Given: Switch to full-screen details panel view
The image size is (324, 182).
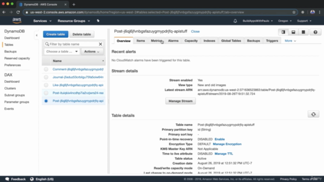Looking at the screenshot, I should (x=303, y=32).
